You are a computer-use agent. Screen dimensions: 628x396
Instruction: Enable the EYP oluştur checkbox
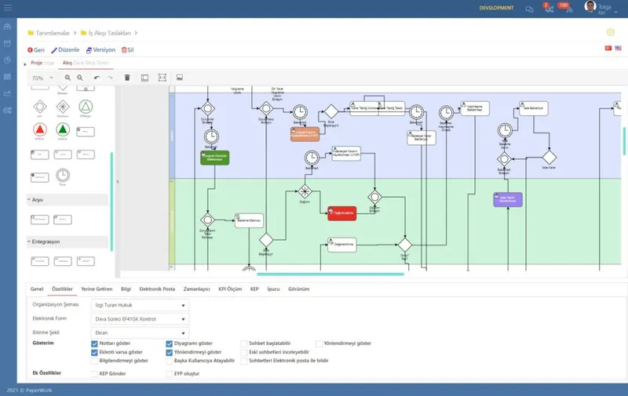click(x=169, y=373)
